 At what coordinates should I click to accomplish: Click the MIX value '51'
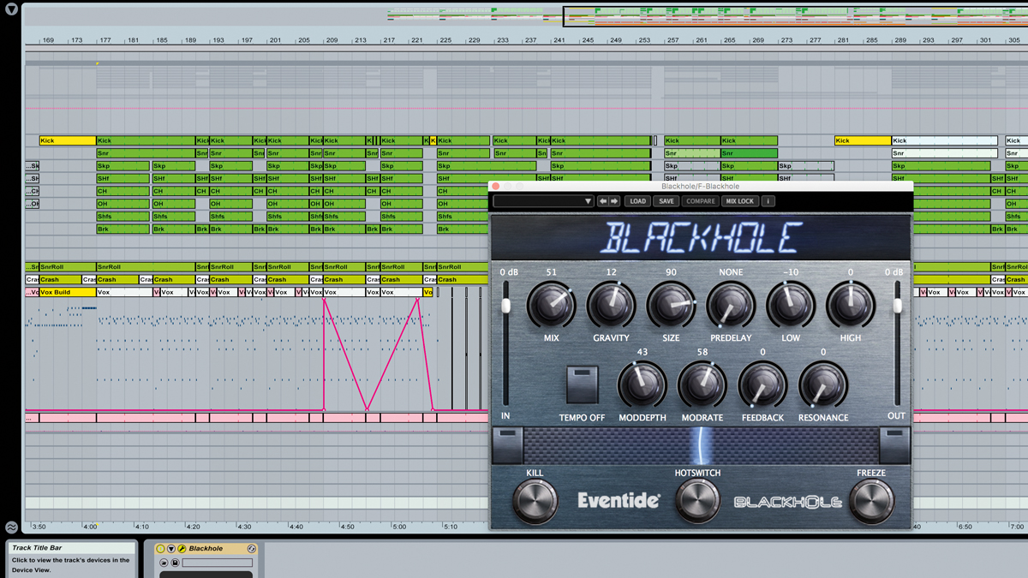coord(551,272)
